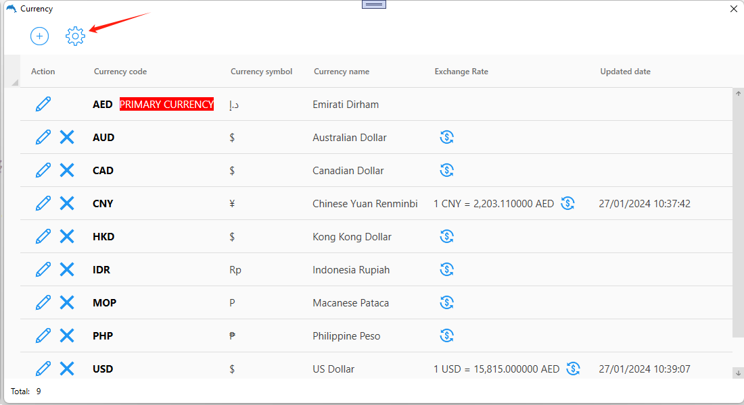The image size is (744, 405).
Task: Update exchange rate for Canadian Dollar
Action: 446,170
